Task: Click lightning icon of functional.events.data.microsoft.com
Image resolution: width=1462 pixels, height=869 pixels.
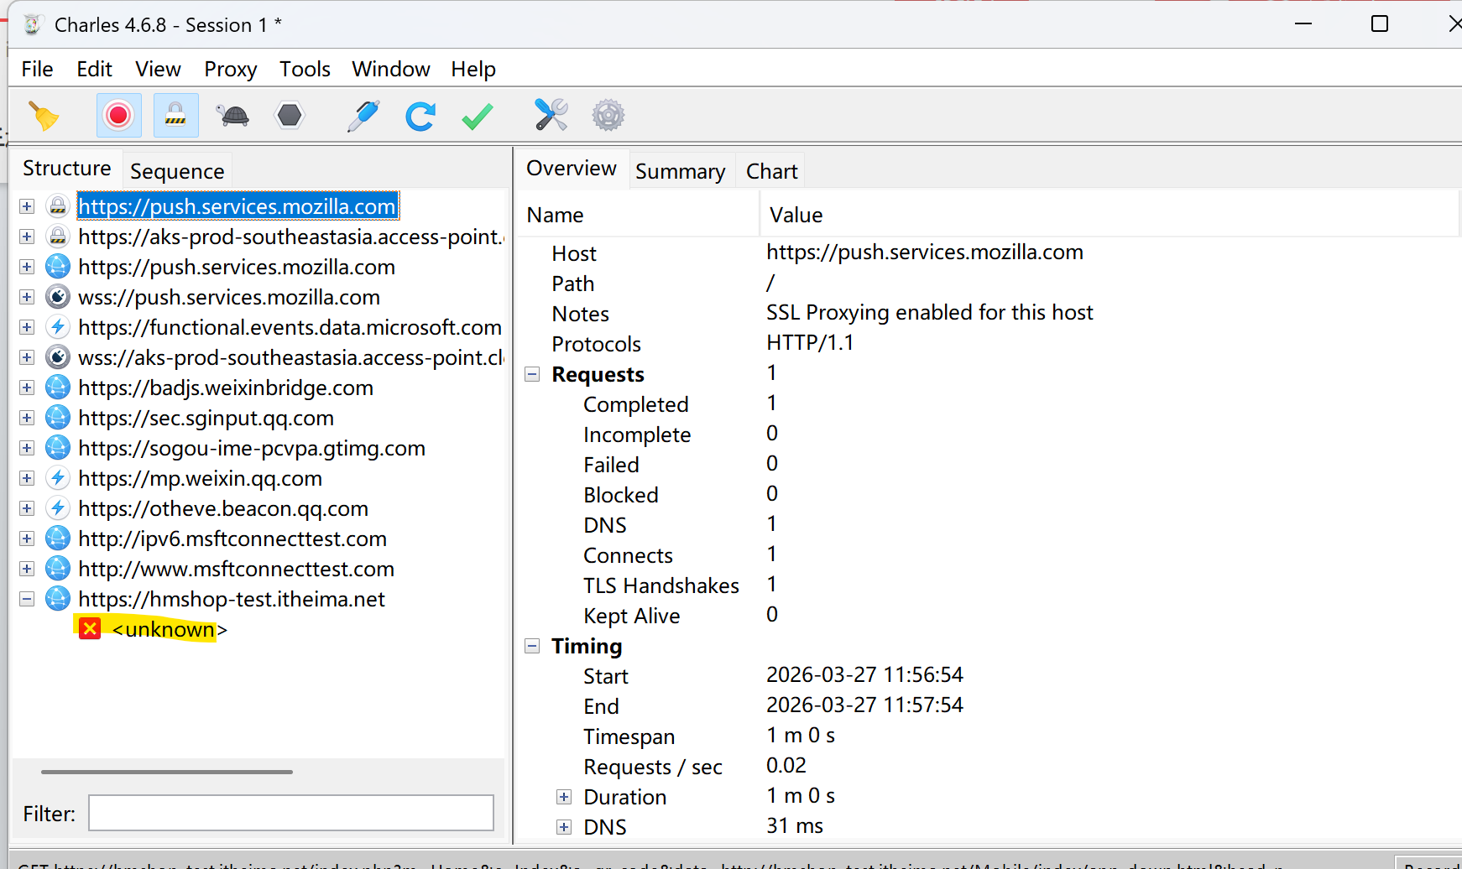Action: (58, 327)
